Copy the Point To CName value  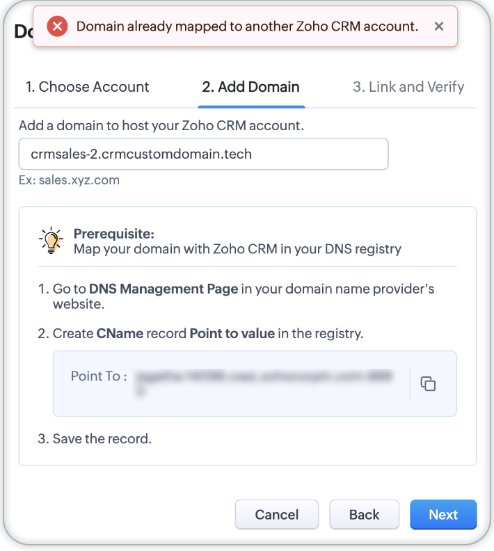coord(429,383)
